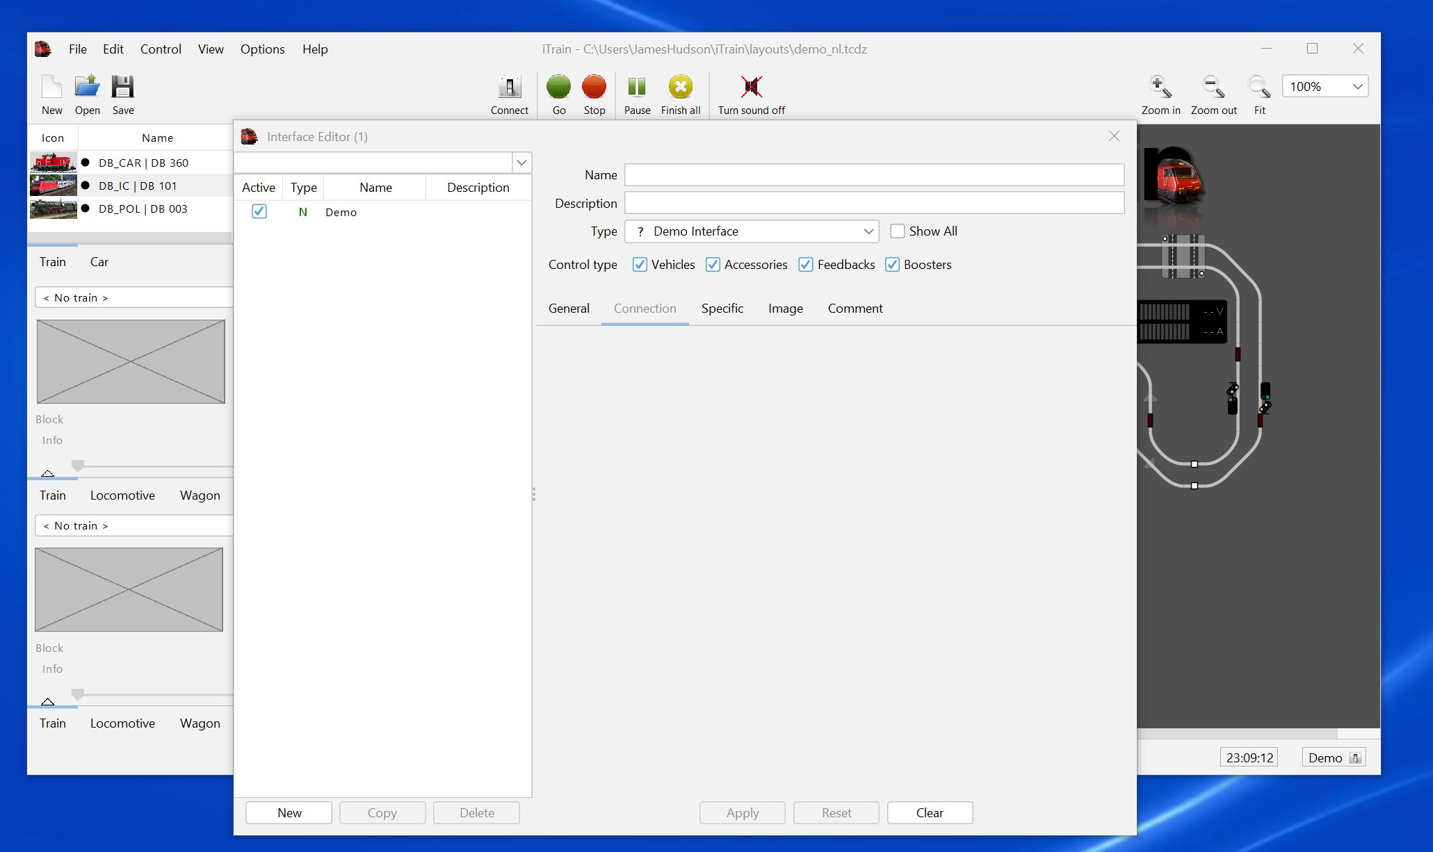The width and height of the screenshot is (1433, 852).
Task: Uncheck the Active checkbox for Demo interface
Action: [x=259, y=211]
